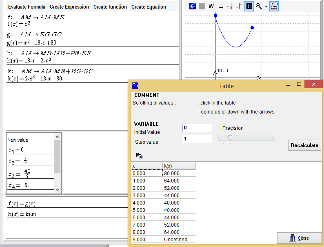Screen dimensions: 324x247
Task: Adjust the Precision slider handle
Action: tap(230, 138)
